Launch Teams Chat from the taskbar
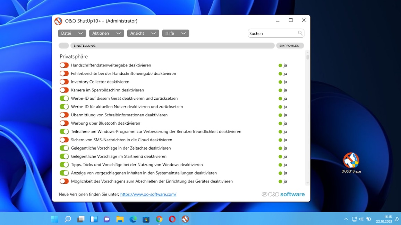 click(107, 219)
